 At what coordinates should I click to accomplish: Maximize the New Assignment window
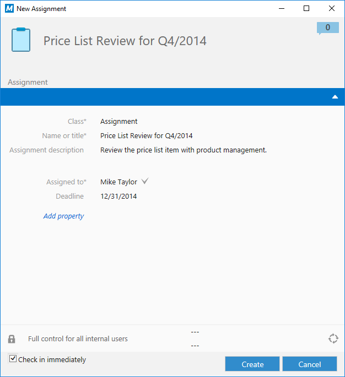[x=306, y=8]
